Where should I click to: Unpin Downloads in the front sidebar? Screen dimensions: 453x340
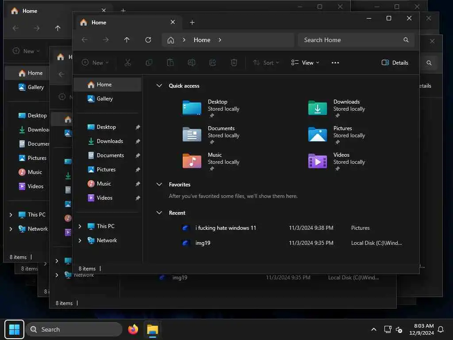(x=138, y=141)
